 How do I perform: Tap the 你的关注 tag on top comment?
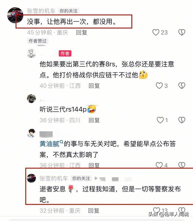(x=68, y=11)
